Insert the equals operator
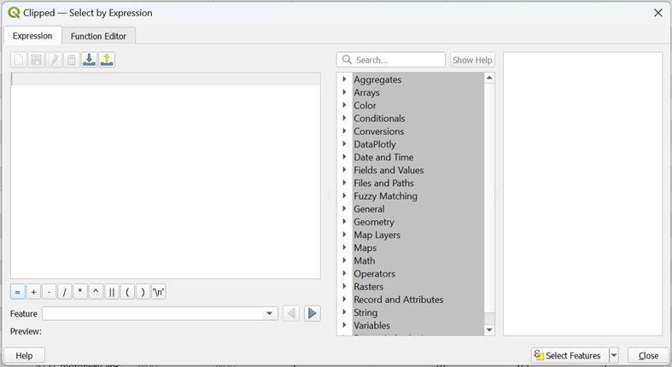The width and height of the screenshot is (672, 367). tap(18, 292)
